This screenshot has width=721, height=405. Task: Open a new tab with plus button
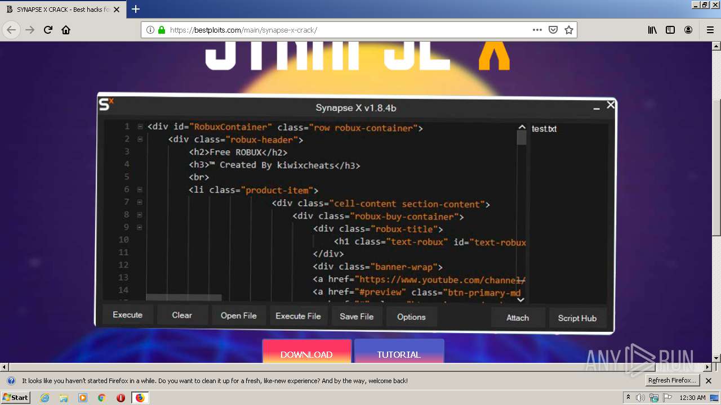coord(136,9)
